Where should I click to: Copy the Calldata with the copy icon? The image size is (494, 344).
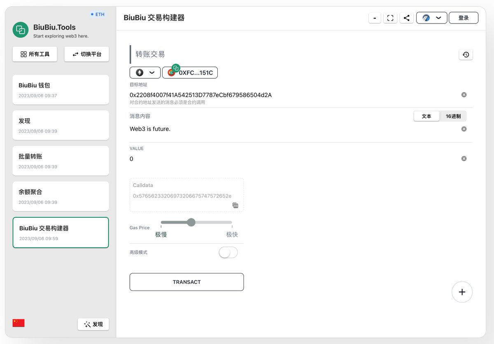(235, 205)
